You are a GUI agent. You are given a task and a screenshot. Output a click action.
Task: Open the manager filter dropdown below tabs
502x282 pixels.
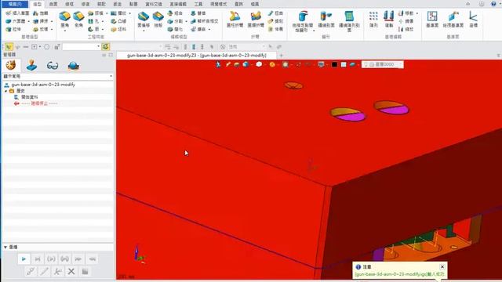click(x=111, y=77)
